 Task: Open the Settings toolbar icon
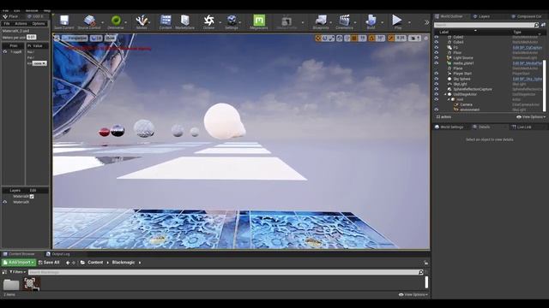point(231,22)
